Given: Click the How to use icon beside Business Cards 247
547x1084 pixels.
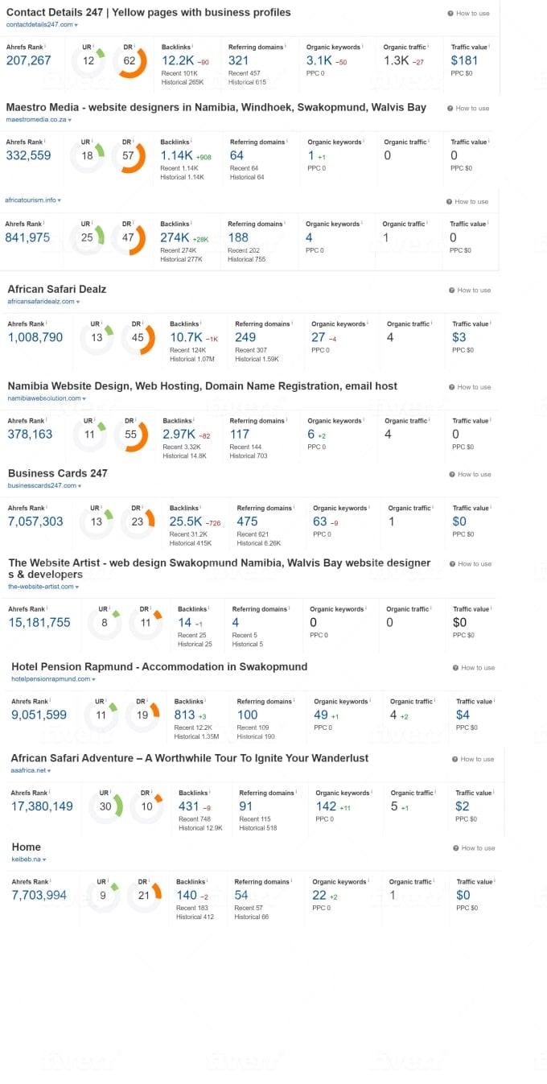Looking at the screenshot, I should pos(451,475).
